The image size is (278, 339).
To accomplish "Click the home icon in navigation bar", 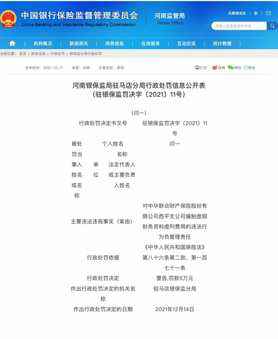I will 12,43.
